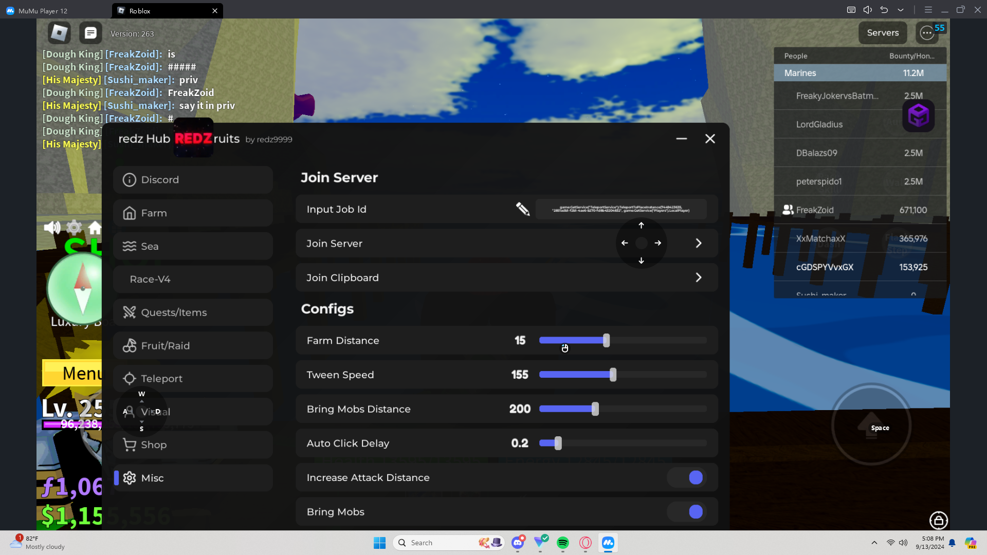Click the Input Job Id text field
The width and height of the screenshot is (987, 555).
pos(621,209)
